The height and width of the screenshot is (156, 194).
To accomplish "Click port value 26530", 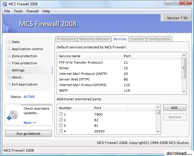I will [x=99, y=131].
